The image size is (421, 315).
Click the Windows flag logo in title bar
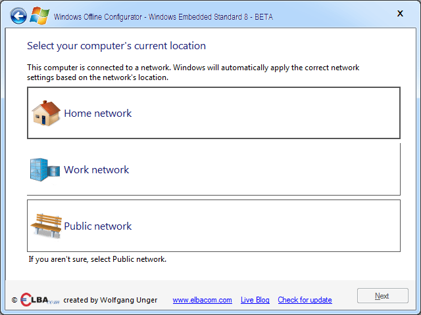point(39,16)
